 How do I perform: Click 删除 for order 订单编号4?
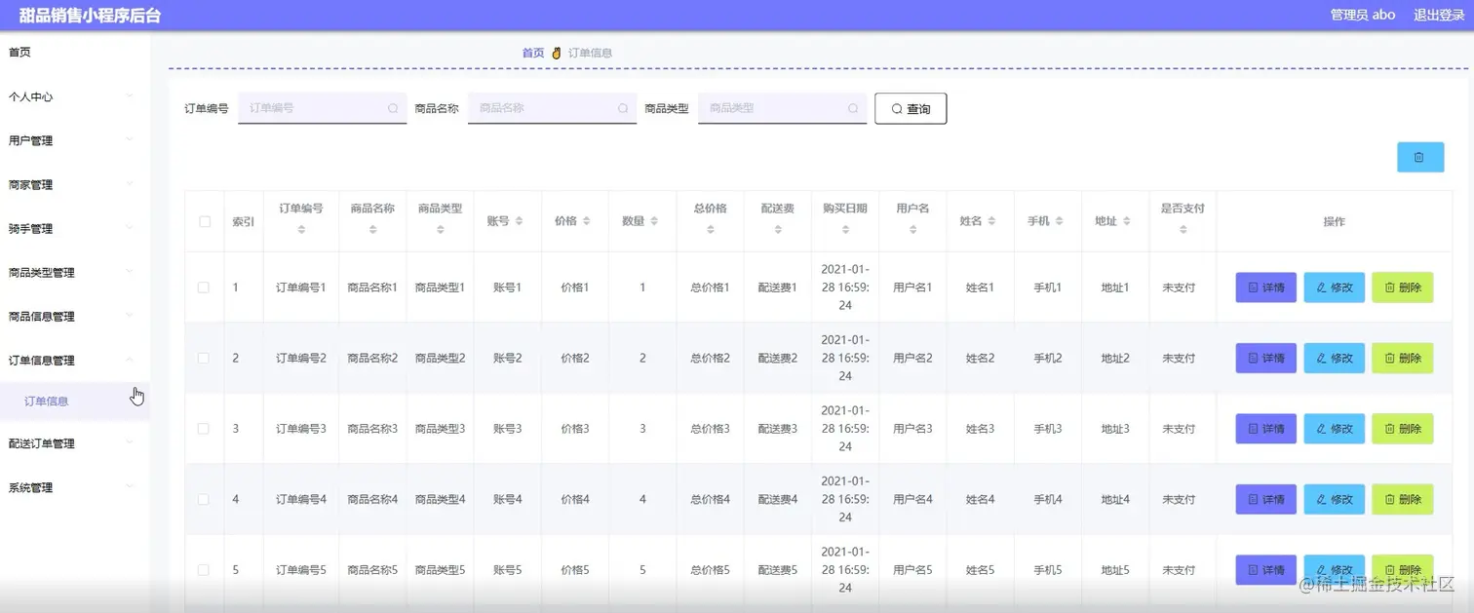[x=1402, y=499]
